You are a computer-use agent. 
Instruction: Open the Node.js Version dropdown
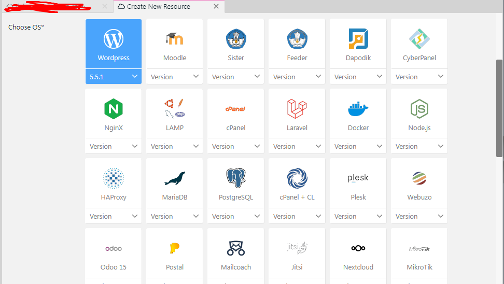coord(419,146)
